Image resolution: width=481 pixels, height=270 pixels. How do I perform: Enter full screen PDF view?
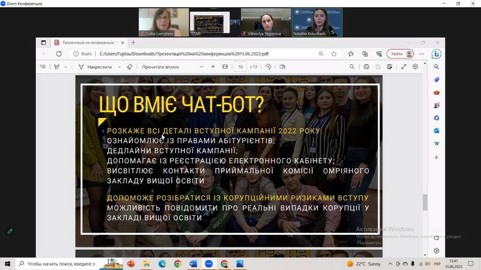pos(403,67)
